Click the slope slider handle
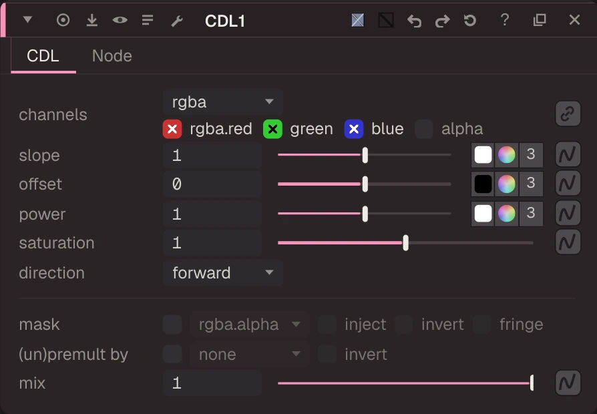 [365, 155]
